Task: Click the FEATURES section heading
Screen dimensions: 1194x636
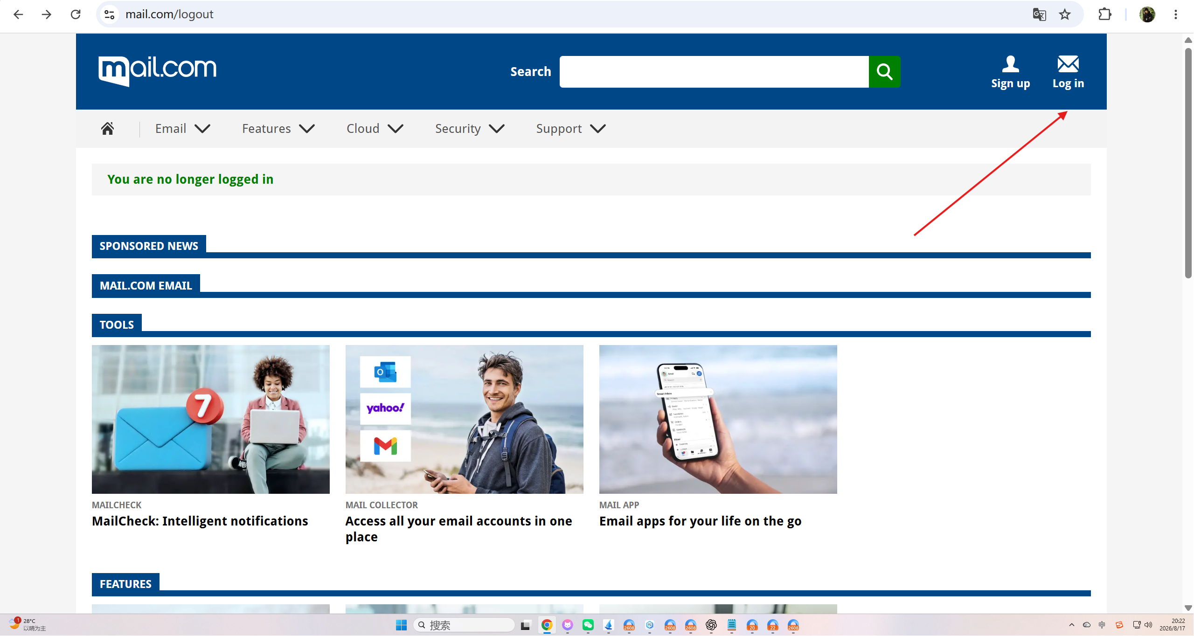Action: (x=125, y=584)
